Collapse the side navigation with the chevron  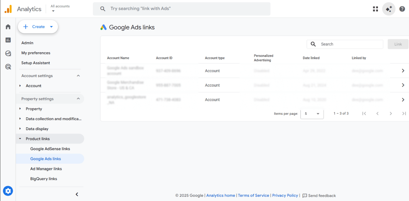[x=77, y=194]
